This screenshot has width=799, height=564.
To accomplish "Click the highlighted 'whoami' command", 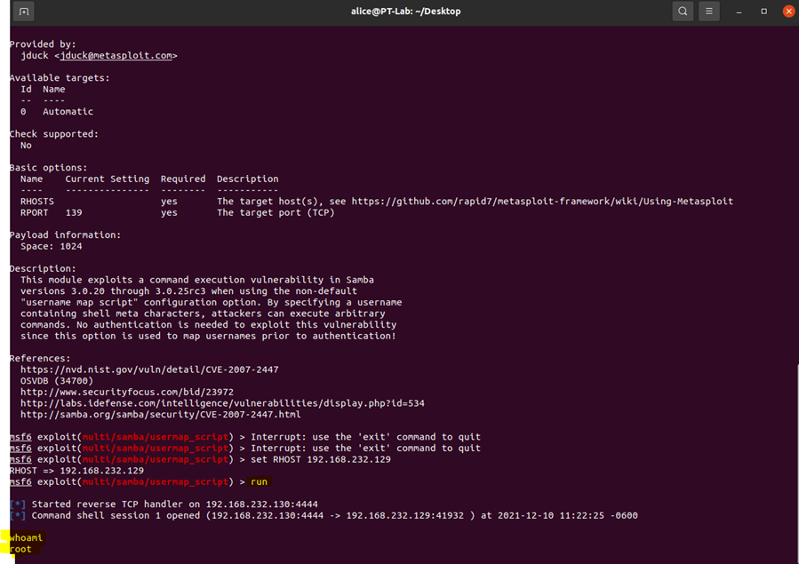I will (26, 537).
